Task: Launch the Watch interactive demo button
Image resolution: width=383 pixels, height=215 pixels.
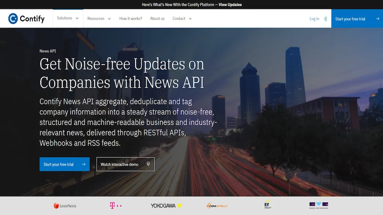Action: tap(125, 164)
